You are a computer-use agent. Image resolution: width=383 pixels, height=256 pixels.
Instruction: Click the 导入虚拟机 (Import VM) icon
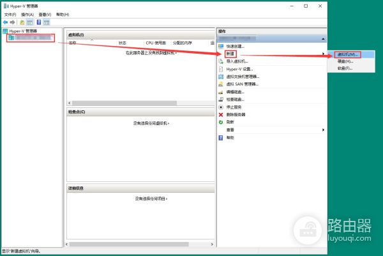tap(221, 61)
